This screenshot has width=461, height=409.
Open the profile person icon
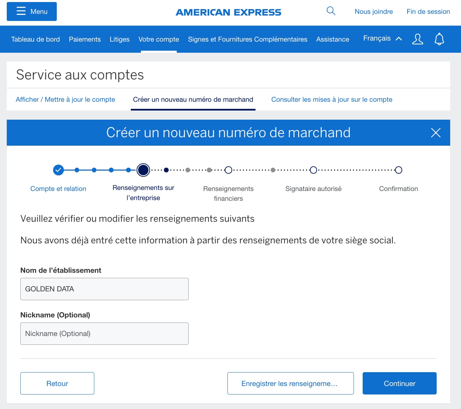click(x=417, y=39)
